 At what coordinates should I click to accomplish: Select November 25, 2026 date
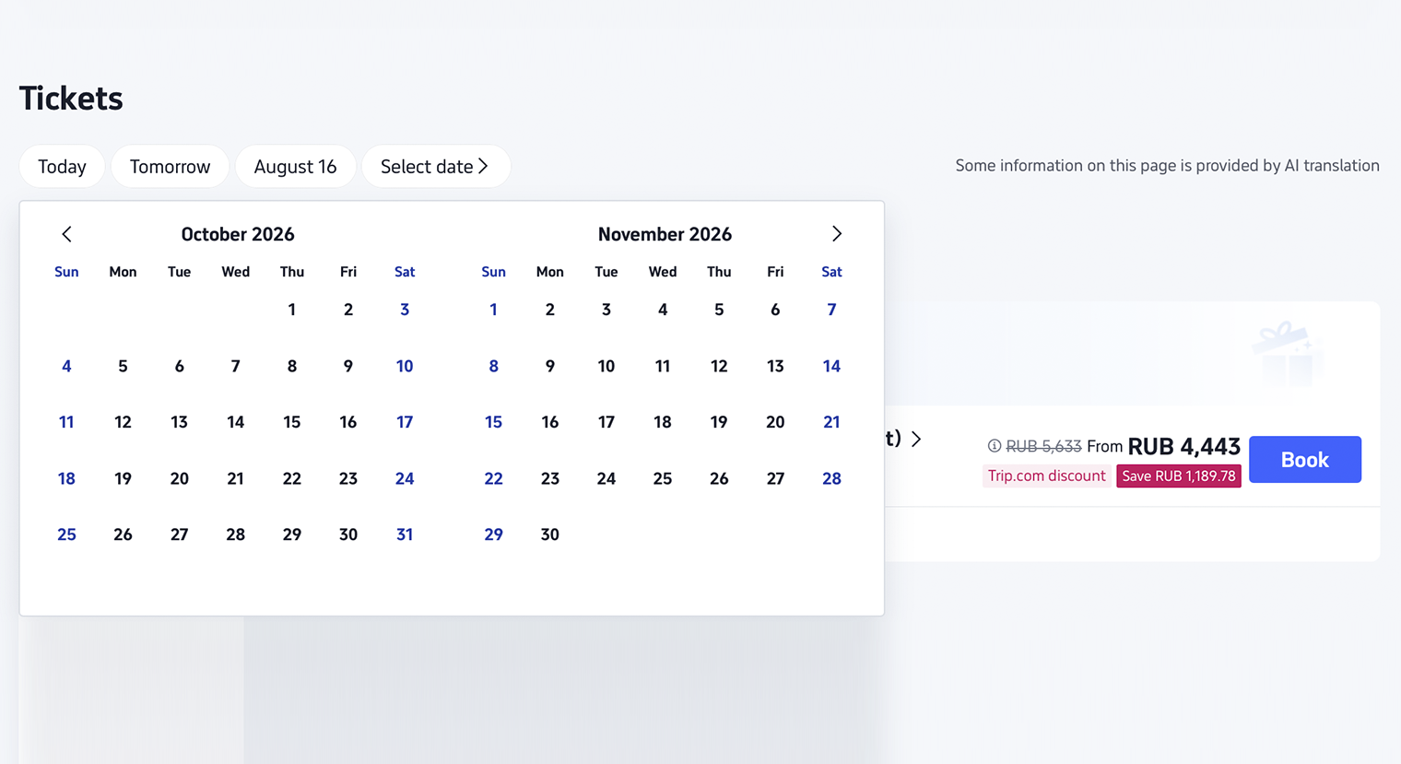(x=663, y=478)
